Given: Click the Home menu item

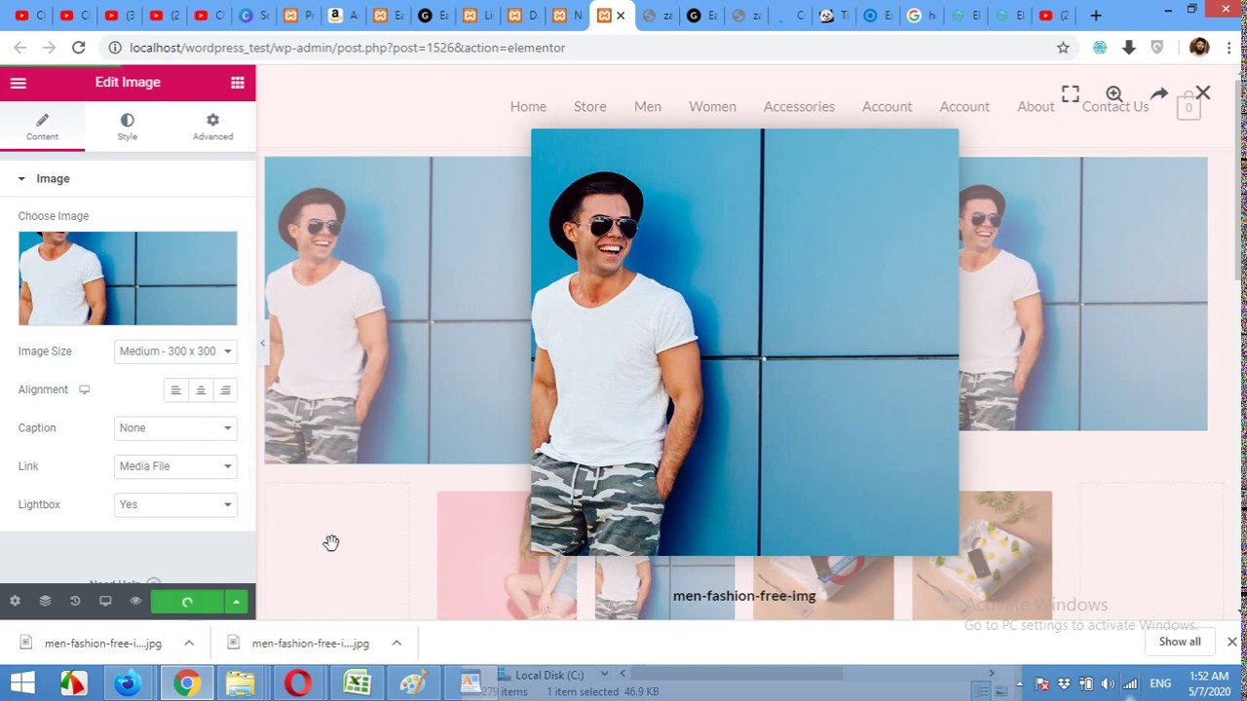Looking at the screenshot, I should [x=528, y=107].
